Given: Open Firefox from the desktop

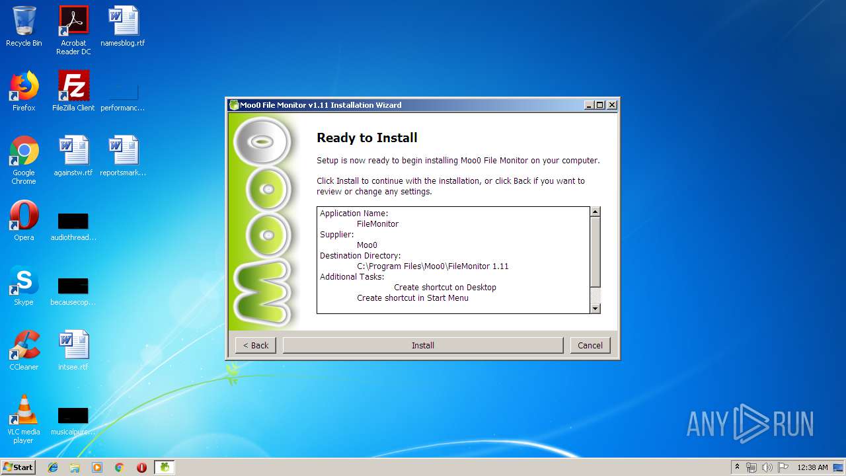Looking at the screenshot, I should click(x=24, y=91).
